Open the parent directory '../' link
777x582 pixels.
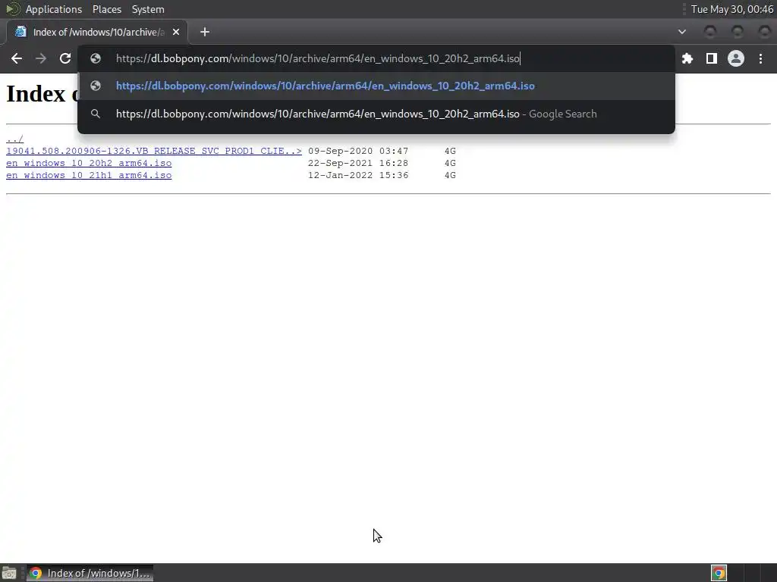point(15,139)
